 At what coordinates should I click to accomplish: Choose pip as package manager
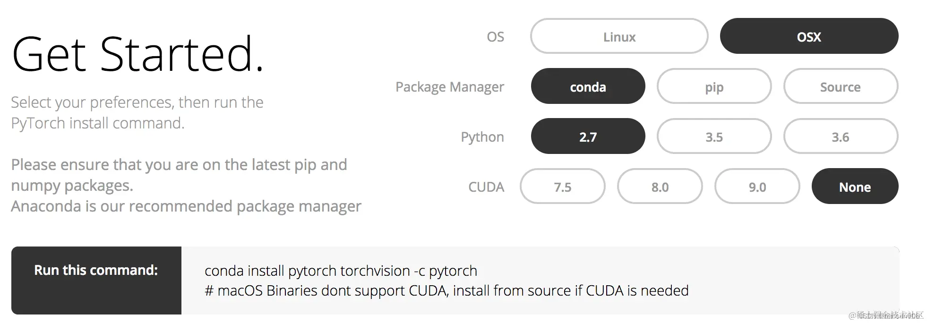coord(714,86)
